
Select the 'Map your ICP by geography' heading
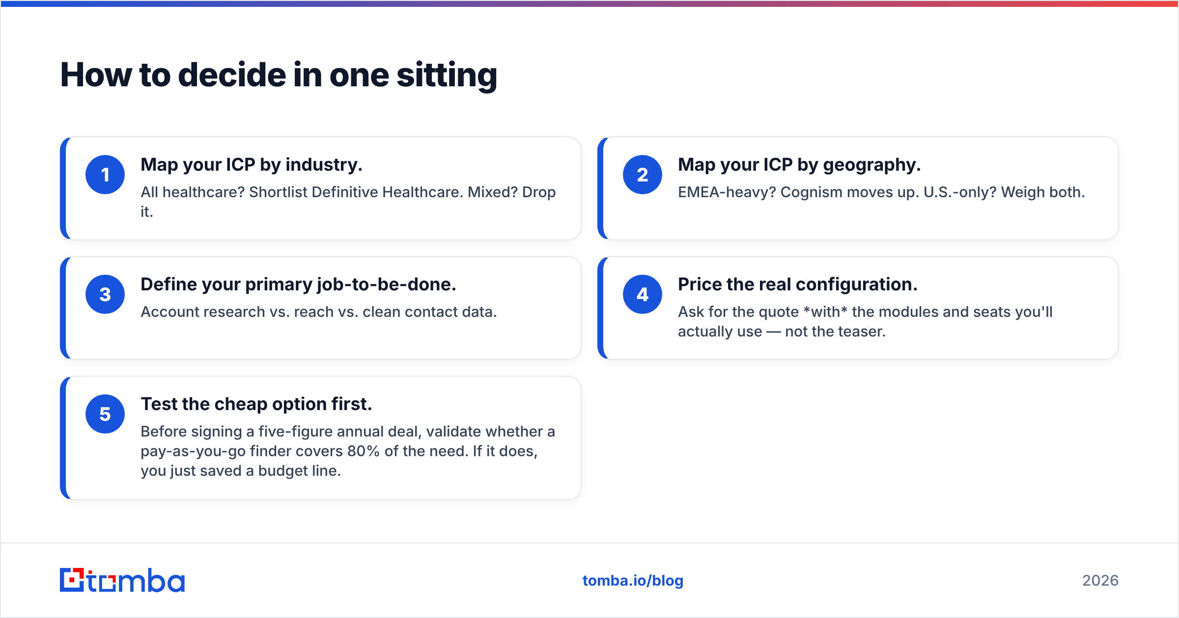[799, 165]
